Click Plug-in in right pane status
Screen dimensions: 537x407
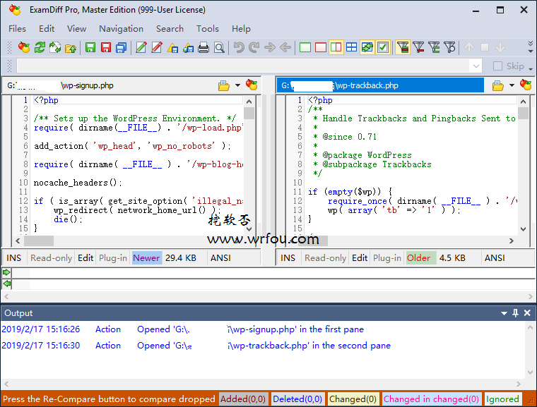[387, 258]
